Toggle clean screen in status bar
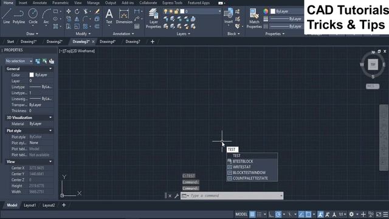Screen dimensions: 389x219 pos(379,214)
